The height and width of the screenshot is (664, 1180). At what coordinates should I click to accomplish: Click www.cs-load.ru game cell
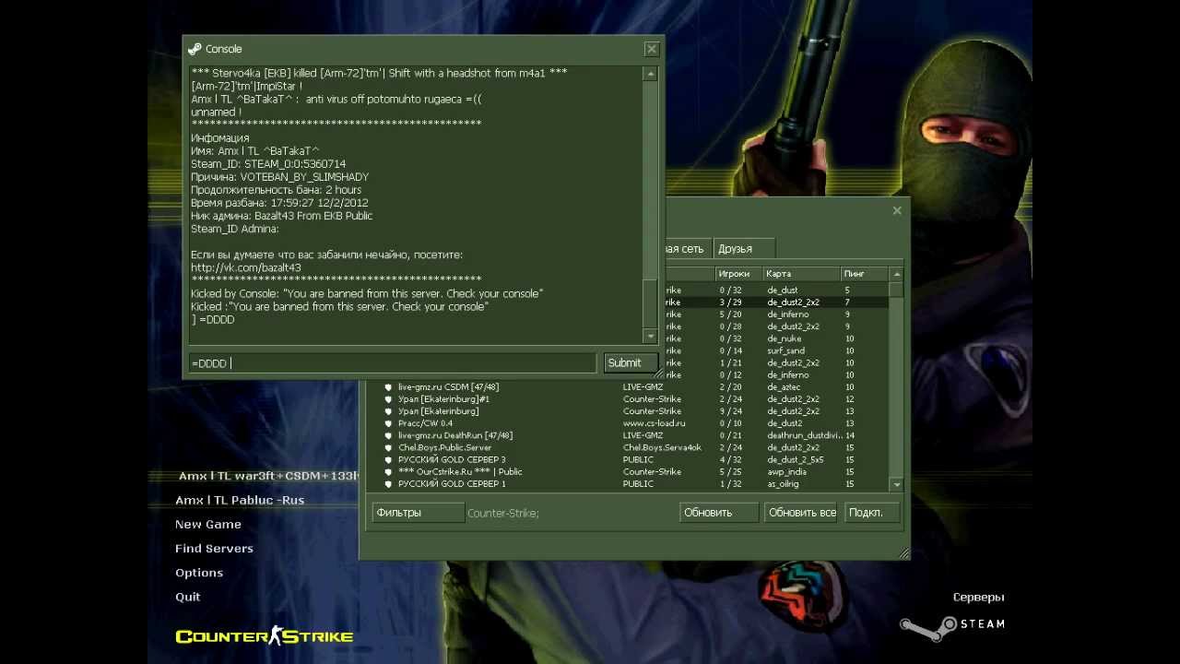(654, 423)
